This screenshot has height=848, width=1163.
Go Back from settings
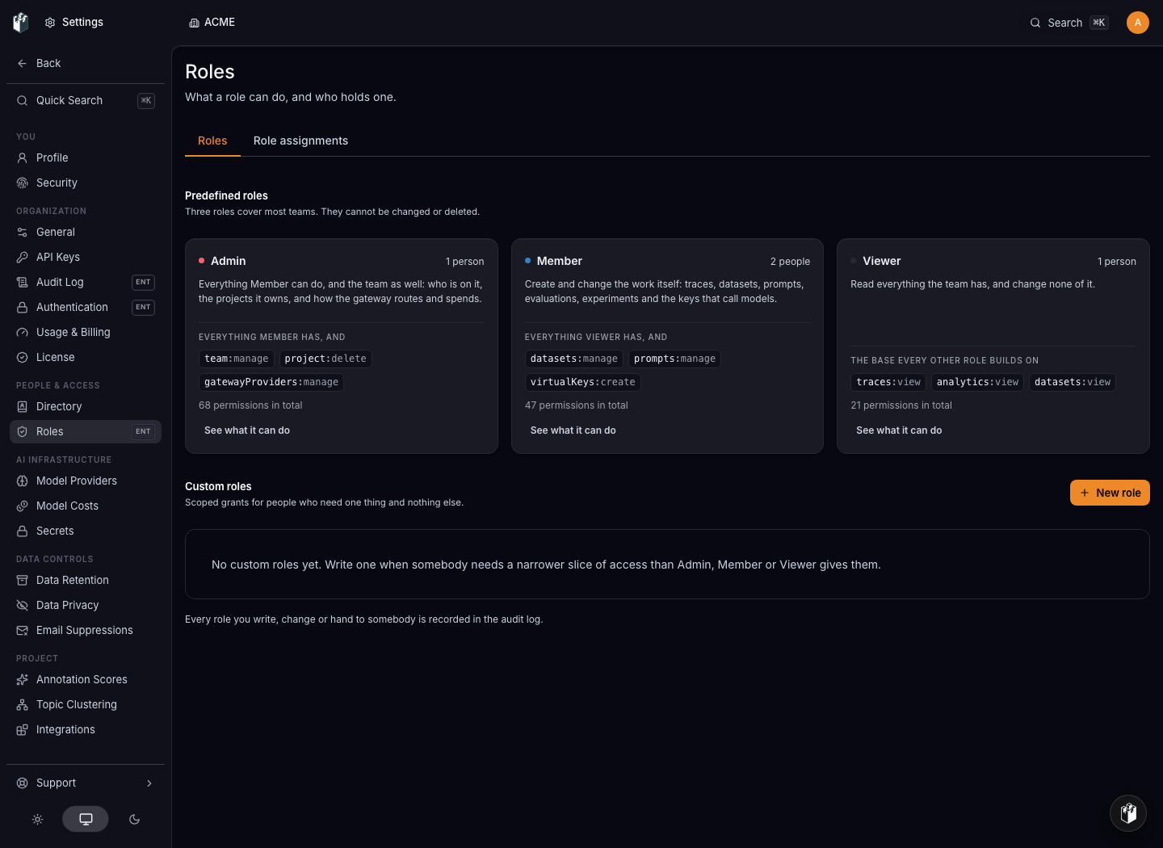[86, 63]
